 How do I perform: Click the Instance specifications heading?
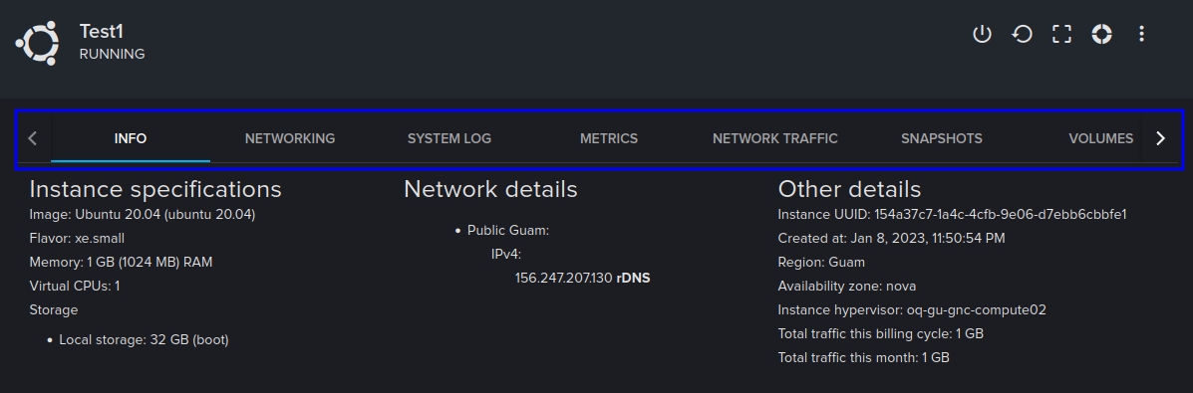pos(155,189)
